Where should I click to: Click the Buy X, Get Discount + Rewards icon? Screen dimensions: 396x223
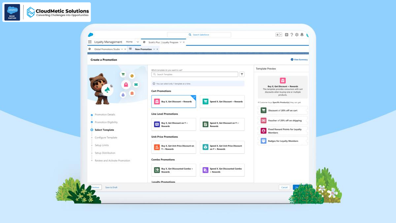tap(157, 101)
